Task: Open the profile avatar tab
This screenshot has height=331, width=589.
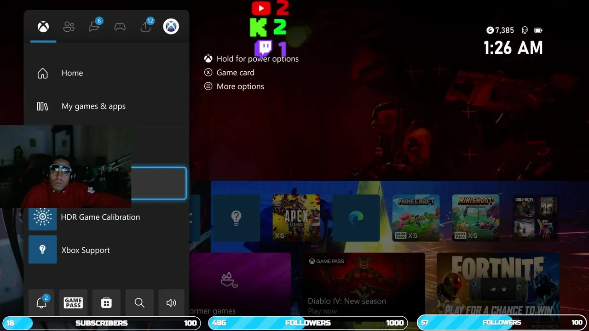Action: (171, 26)
